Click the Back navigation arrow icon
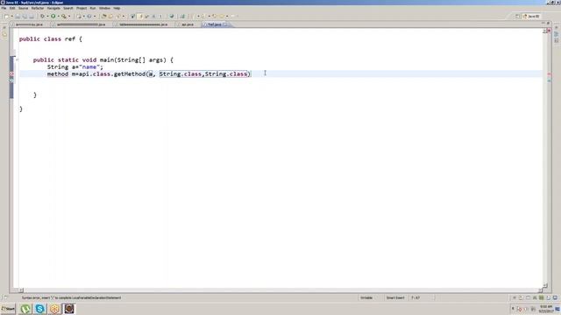Image resolution: width=561 pixels, height=315 pixels. (x=221, y=16)
